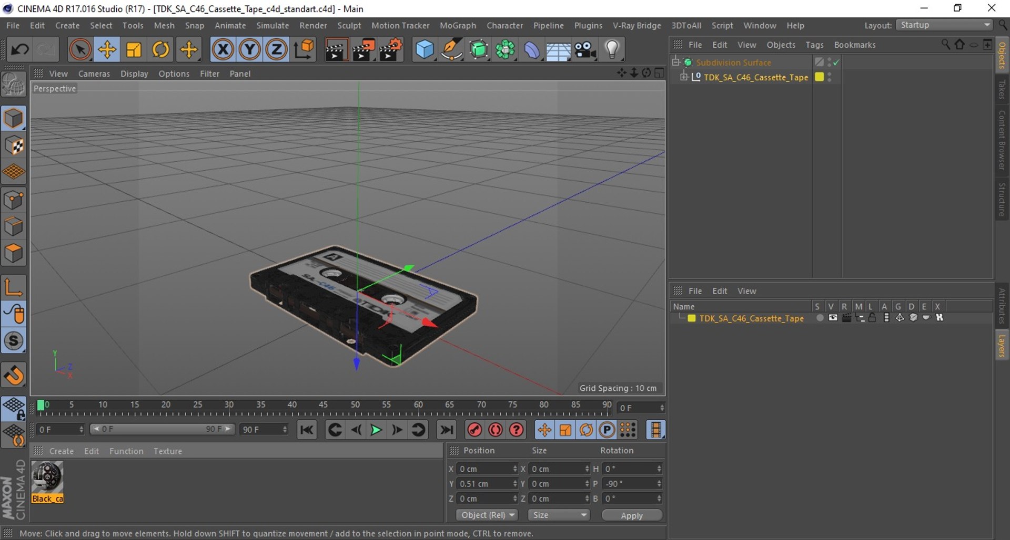Collapse the Subdivision Surface hierarchy
Viewport: 1010px width, 540px height.
tap(675, 63)
